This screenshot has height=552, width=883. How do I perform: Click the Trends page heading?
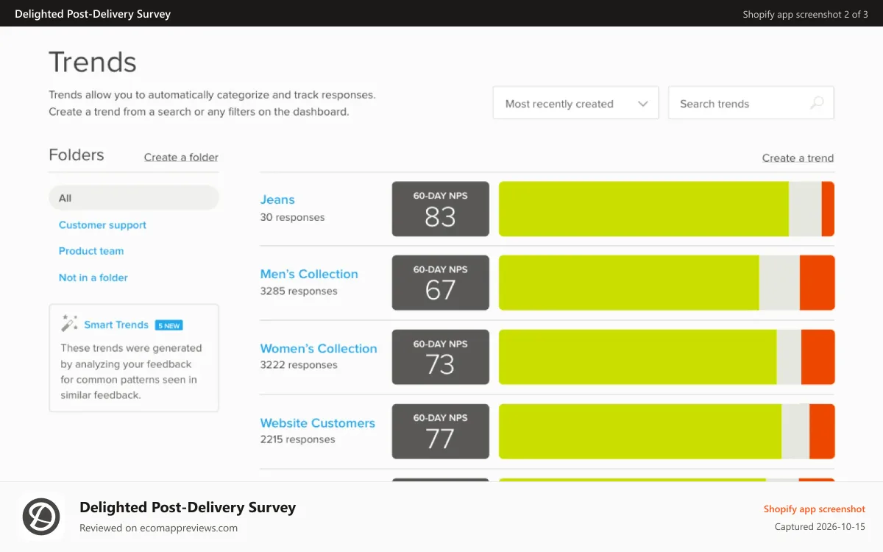pos(93,62)
